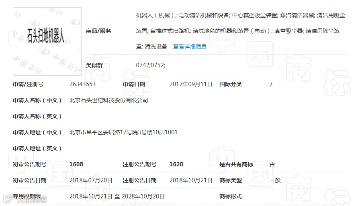
Task: Click goods text starting 机器人（机械）
Action: 155,15
